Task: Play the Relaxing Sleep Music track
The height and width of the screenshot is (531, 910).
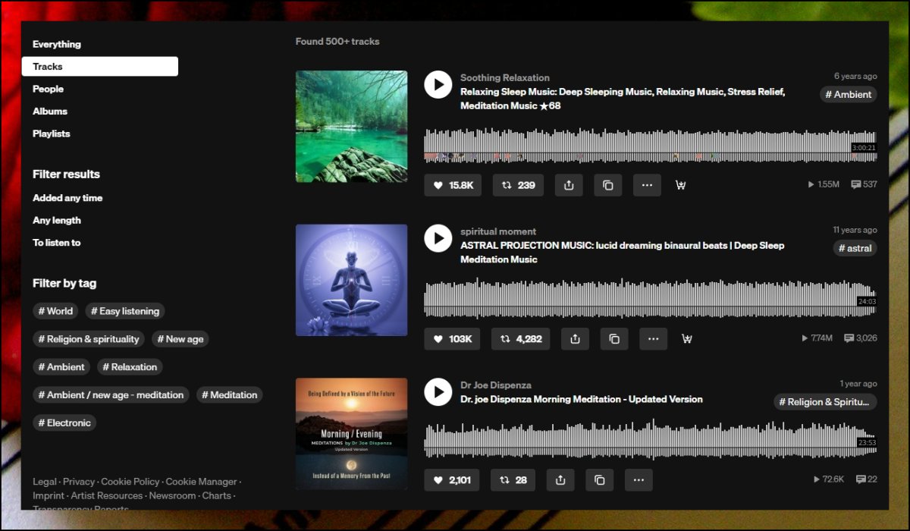Action: [x=438, y=84]
